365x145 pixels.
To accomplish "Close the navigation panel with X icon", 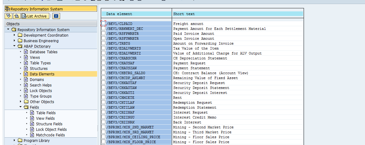I will pyautogui.click(x=56, y=16).
